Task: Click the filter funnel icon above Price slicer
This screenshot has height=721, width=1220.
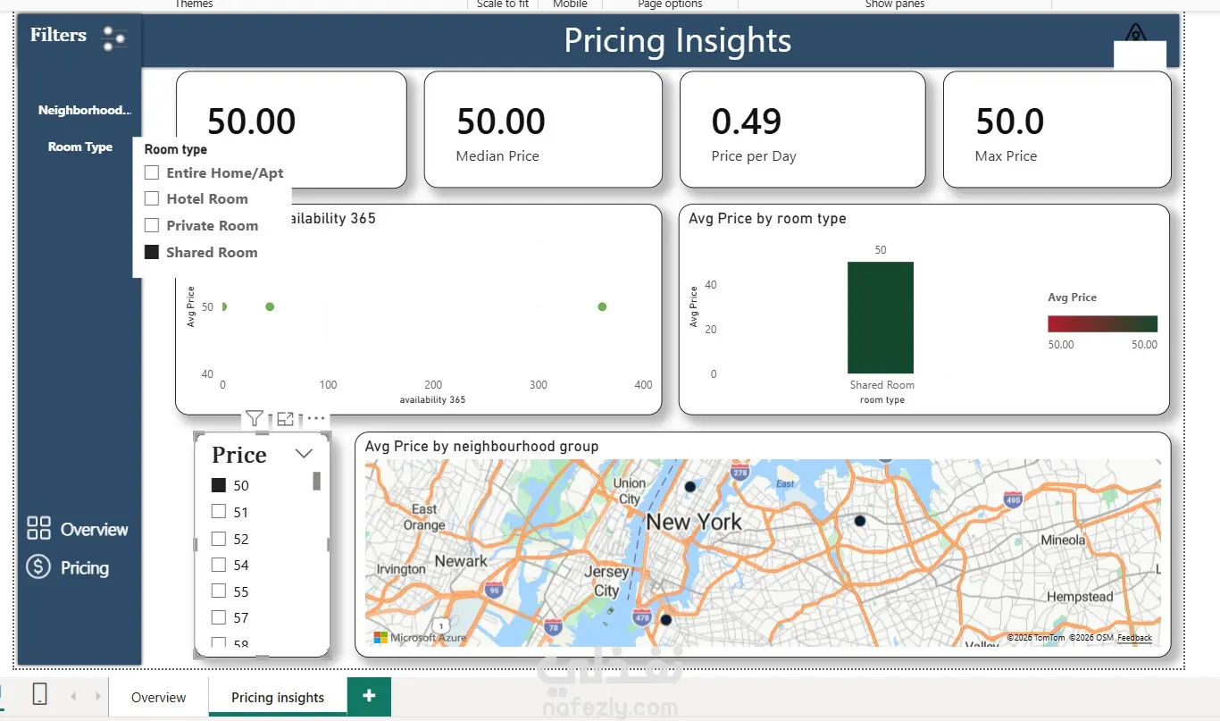Action: [255, 418]
